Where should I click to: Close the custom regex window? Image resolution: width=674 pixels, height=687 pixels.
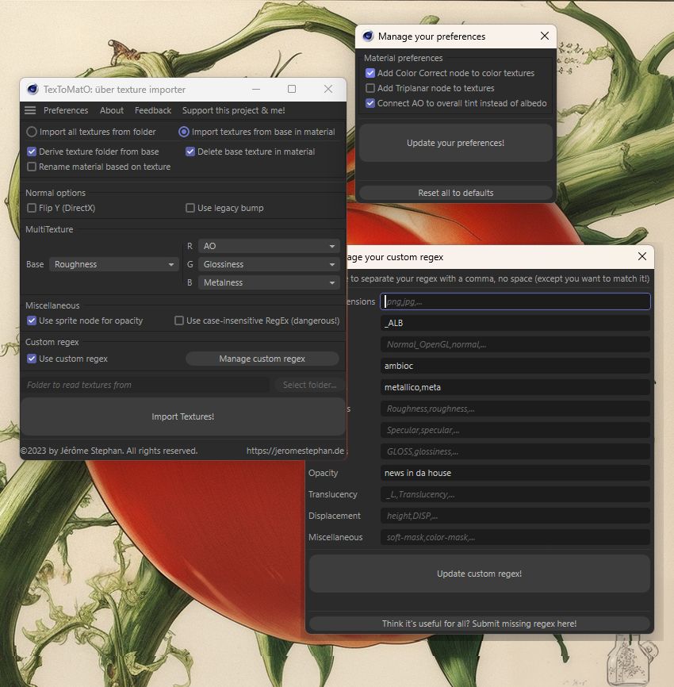642,256
